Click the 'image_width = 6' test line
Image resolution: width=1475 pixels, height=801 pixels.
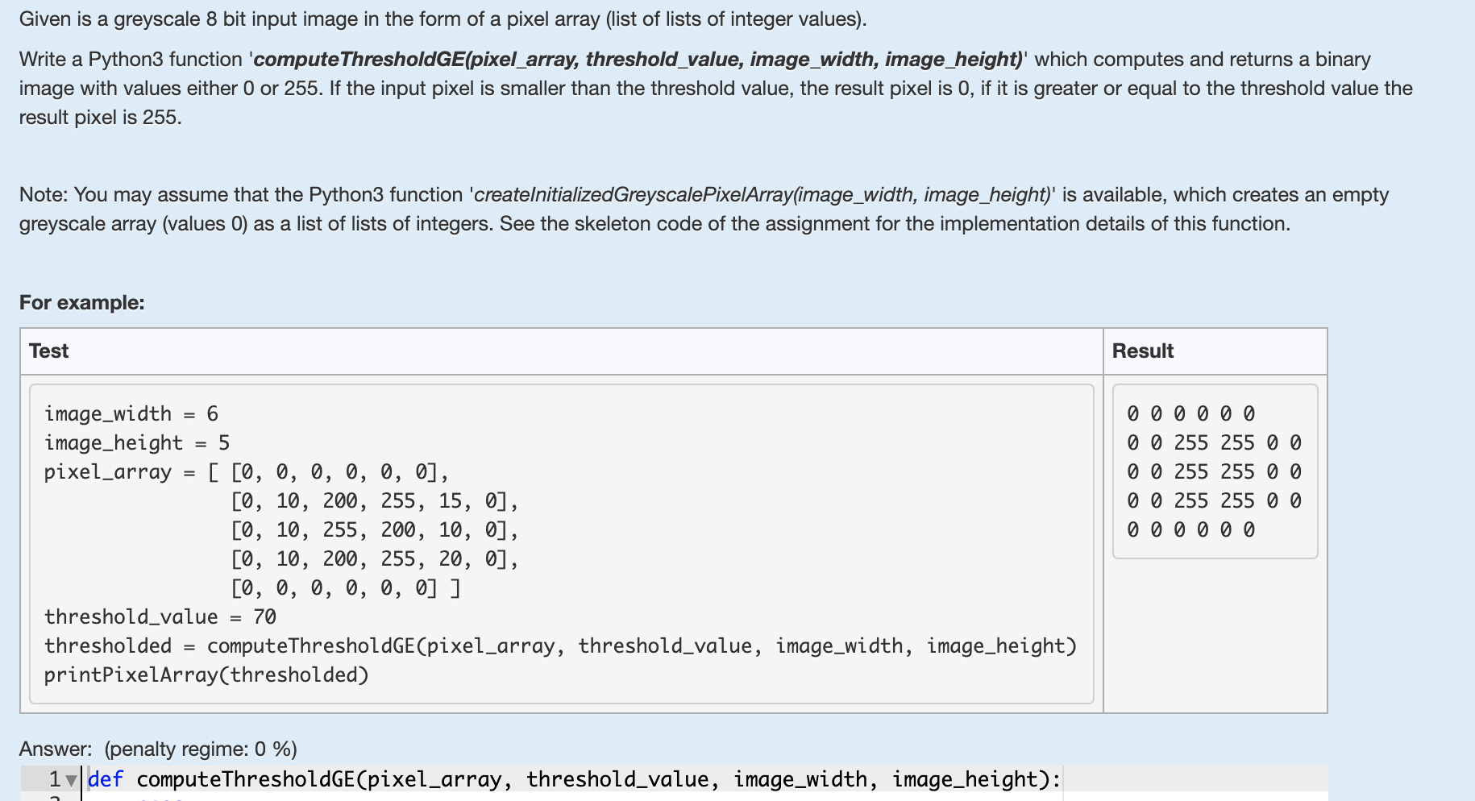point(131,414)
